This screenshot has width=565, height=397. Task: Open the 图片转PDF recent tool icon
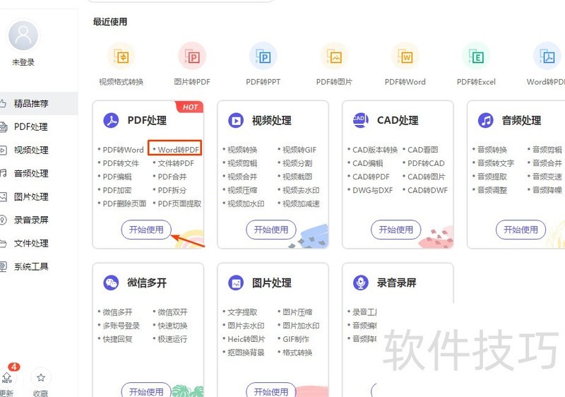click(192, 57)
